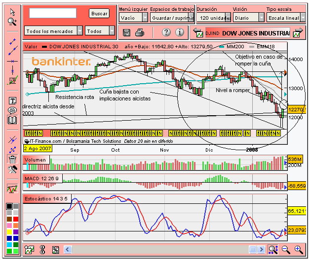The width and height of the screenshot is (310, 260).
Task: Click the information i icon
Action: click(x=180, y=32)
